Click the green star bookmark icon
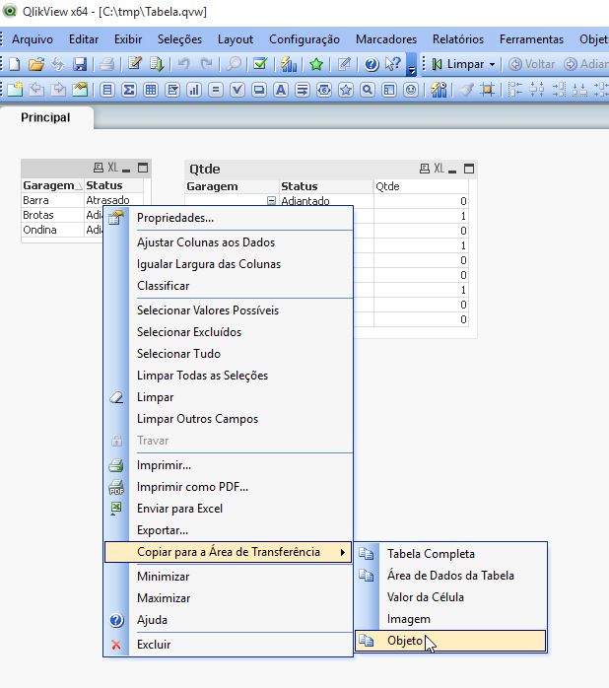The height and width of the screenshot is (688, 609). pyautogui.click(x=316, y=64)
